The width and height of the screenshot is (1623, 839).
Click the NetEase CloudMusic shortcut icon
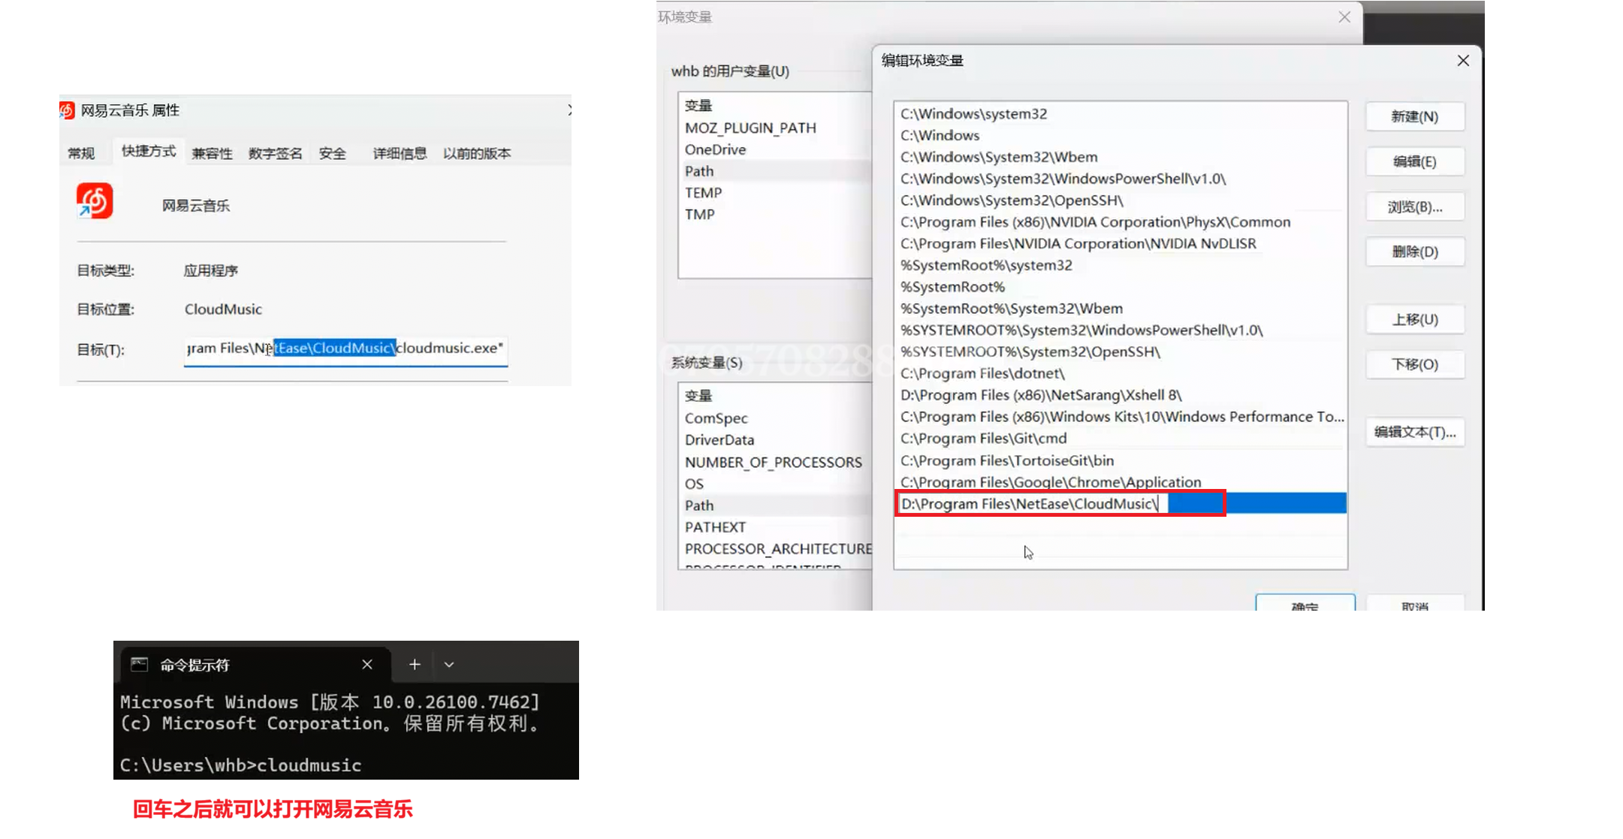tap(95, 201)
